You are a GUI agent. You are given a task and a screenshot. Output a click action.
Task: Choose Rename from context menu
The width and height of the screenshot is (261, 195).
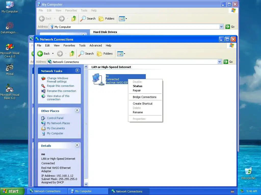pyautogui.click(x=145, y=112)
